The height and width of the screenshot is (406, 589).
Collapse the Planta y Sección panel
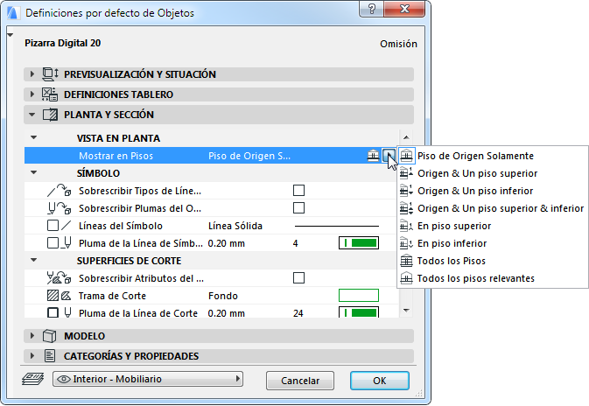click(32, 115)
